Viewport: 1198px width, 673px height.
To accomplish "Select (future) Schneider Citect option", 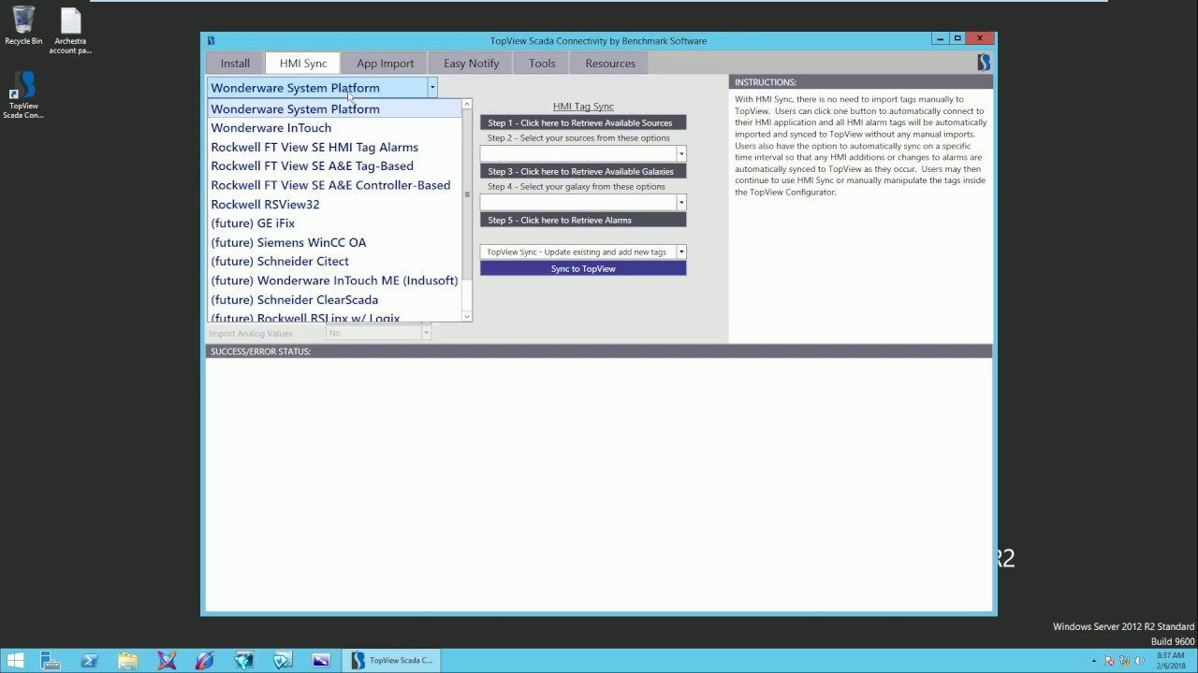I will [x=335, y=262].
